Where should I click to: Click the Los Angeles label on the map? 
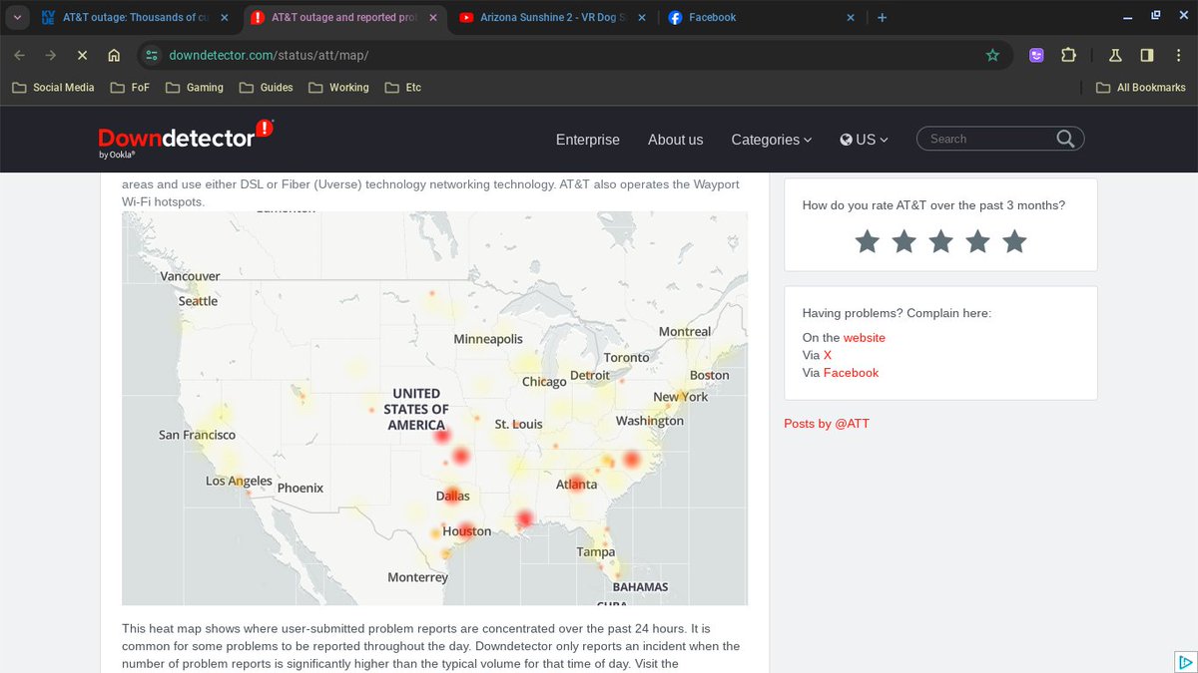239,481
